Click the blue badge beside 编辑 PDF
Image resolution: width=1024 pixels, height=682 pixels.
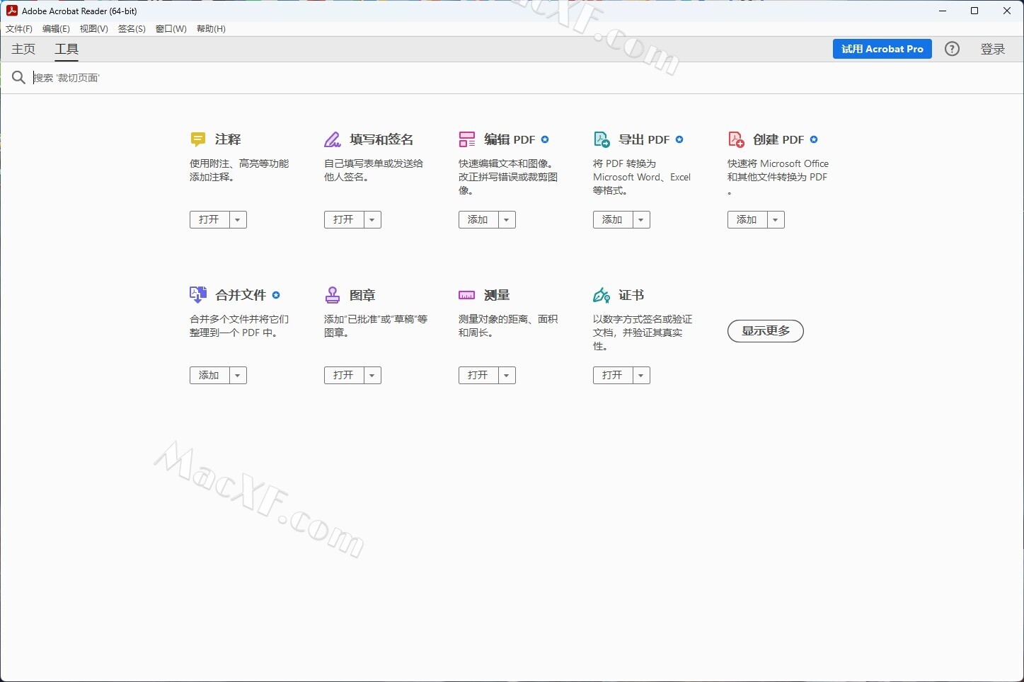[545, 139]
